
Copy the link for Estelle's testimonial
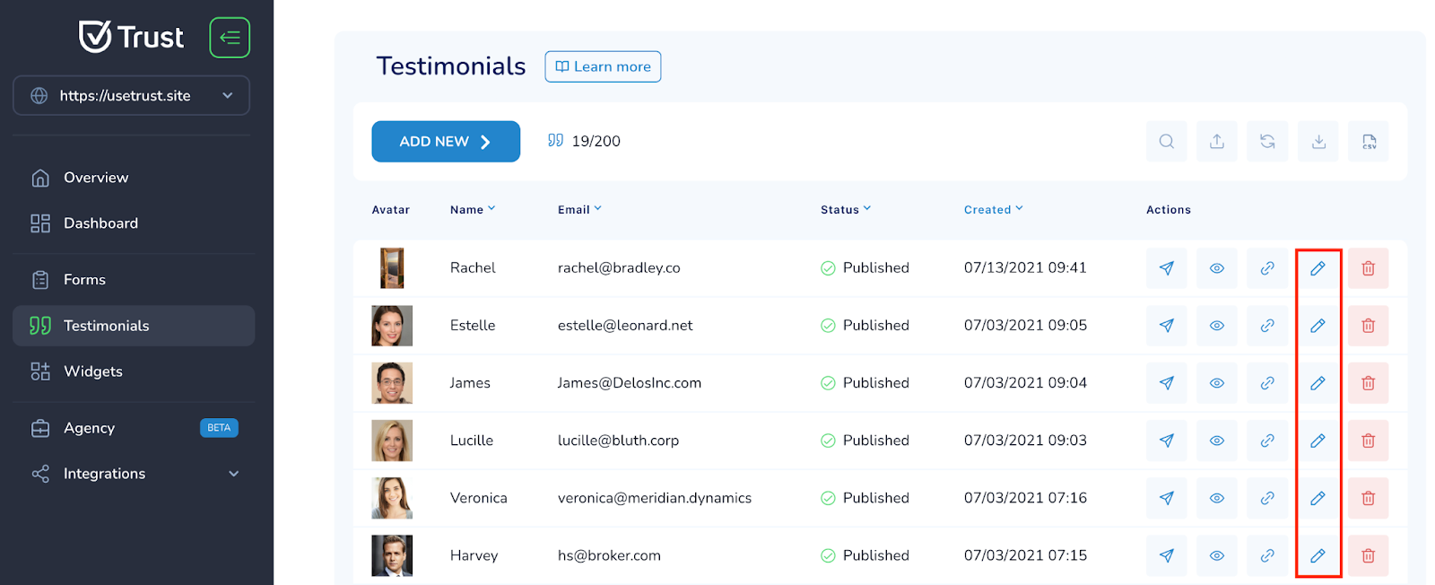tap(1267, 326)
